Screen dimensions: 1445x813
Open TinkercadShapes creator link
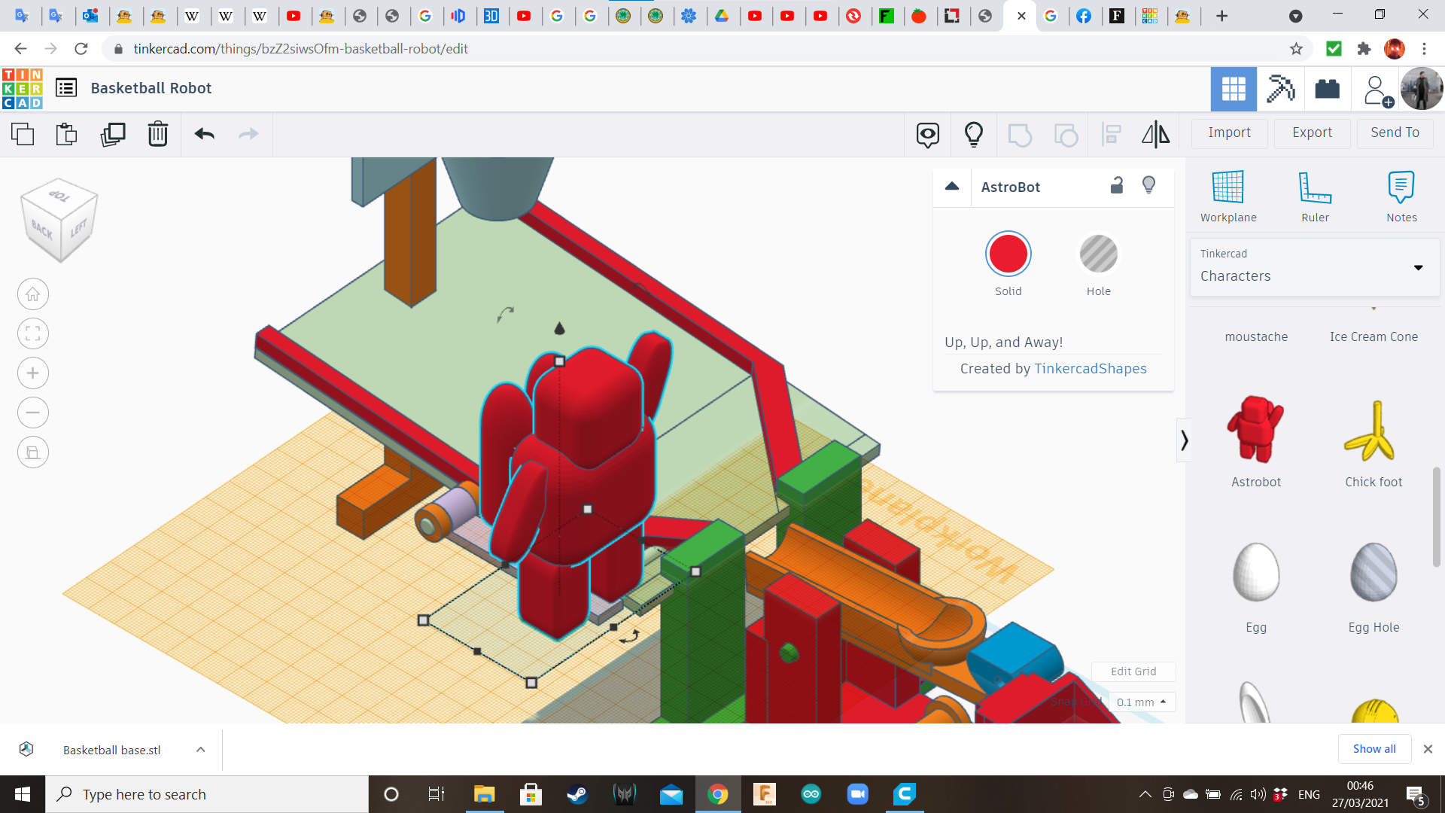(1090, 369)
